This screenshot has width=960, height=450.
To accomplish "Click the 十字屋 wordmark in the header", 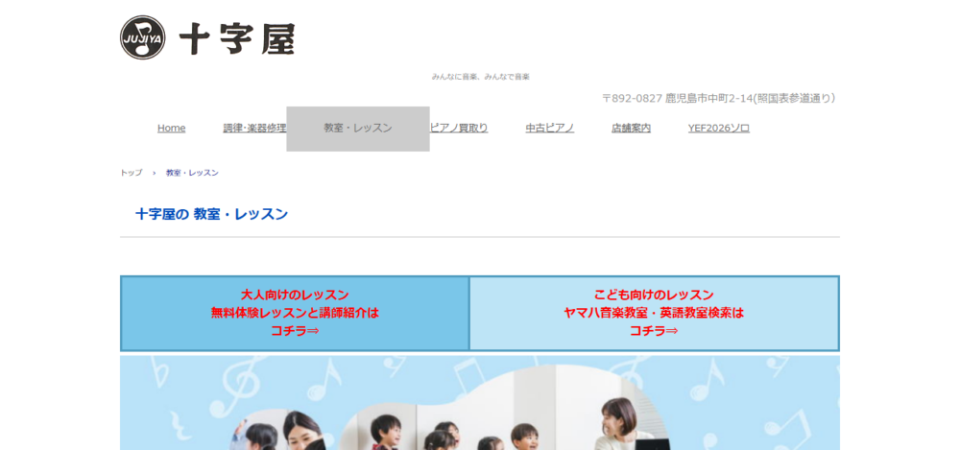I will coord(237,39).
